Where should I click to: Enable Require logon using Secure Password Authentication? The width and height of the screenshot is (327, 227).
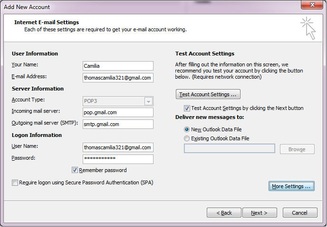[15, 182]
